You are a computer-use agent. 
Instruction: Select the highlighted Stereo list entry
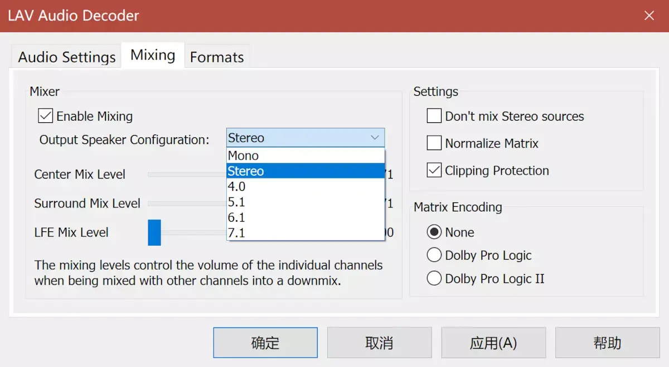coord(246,171)
